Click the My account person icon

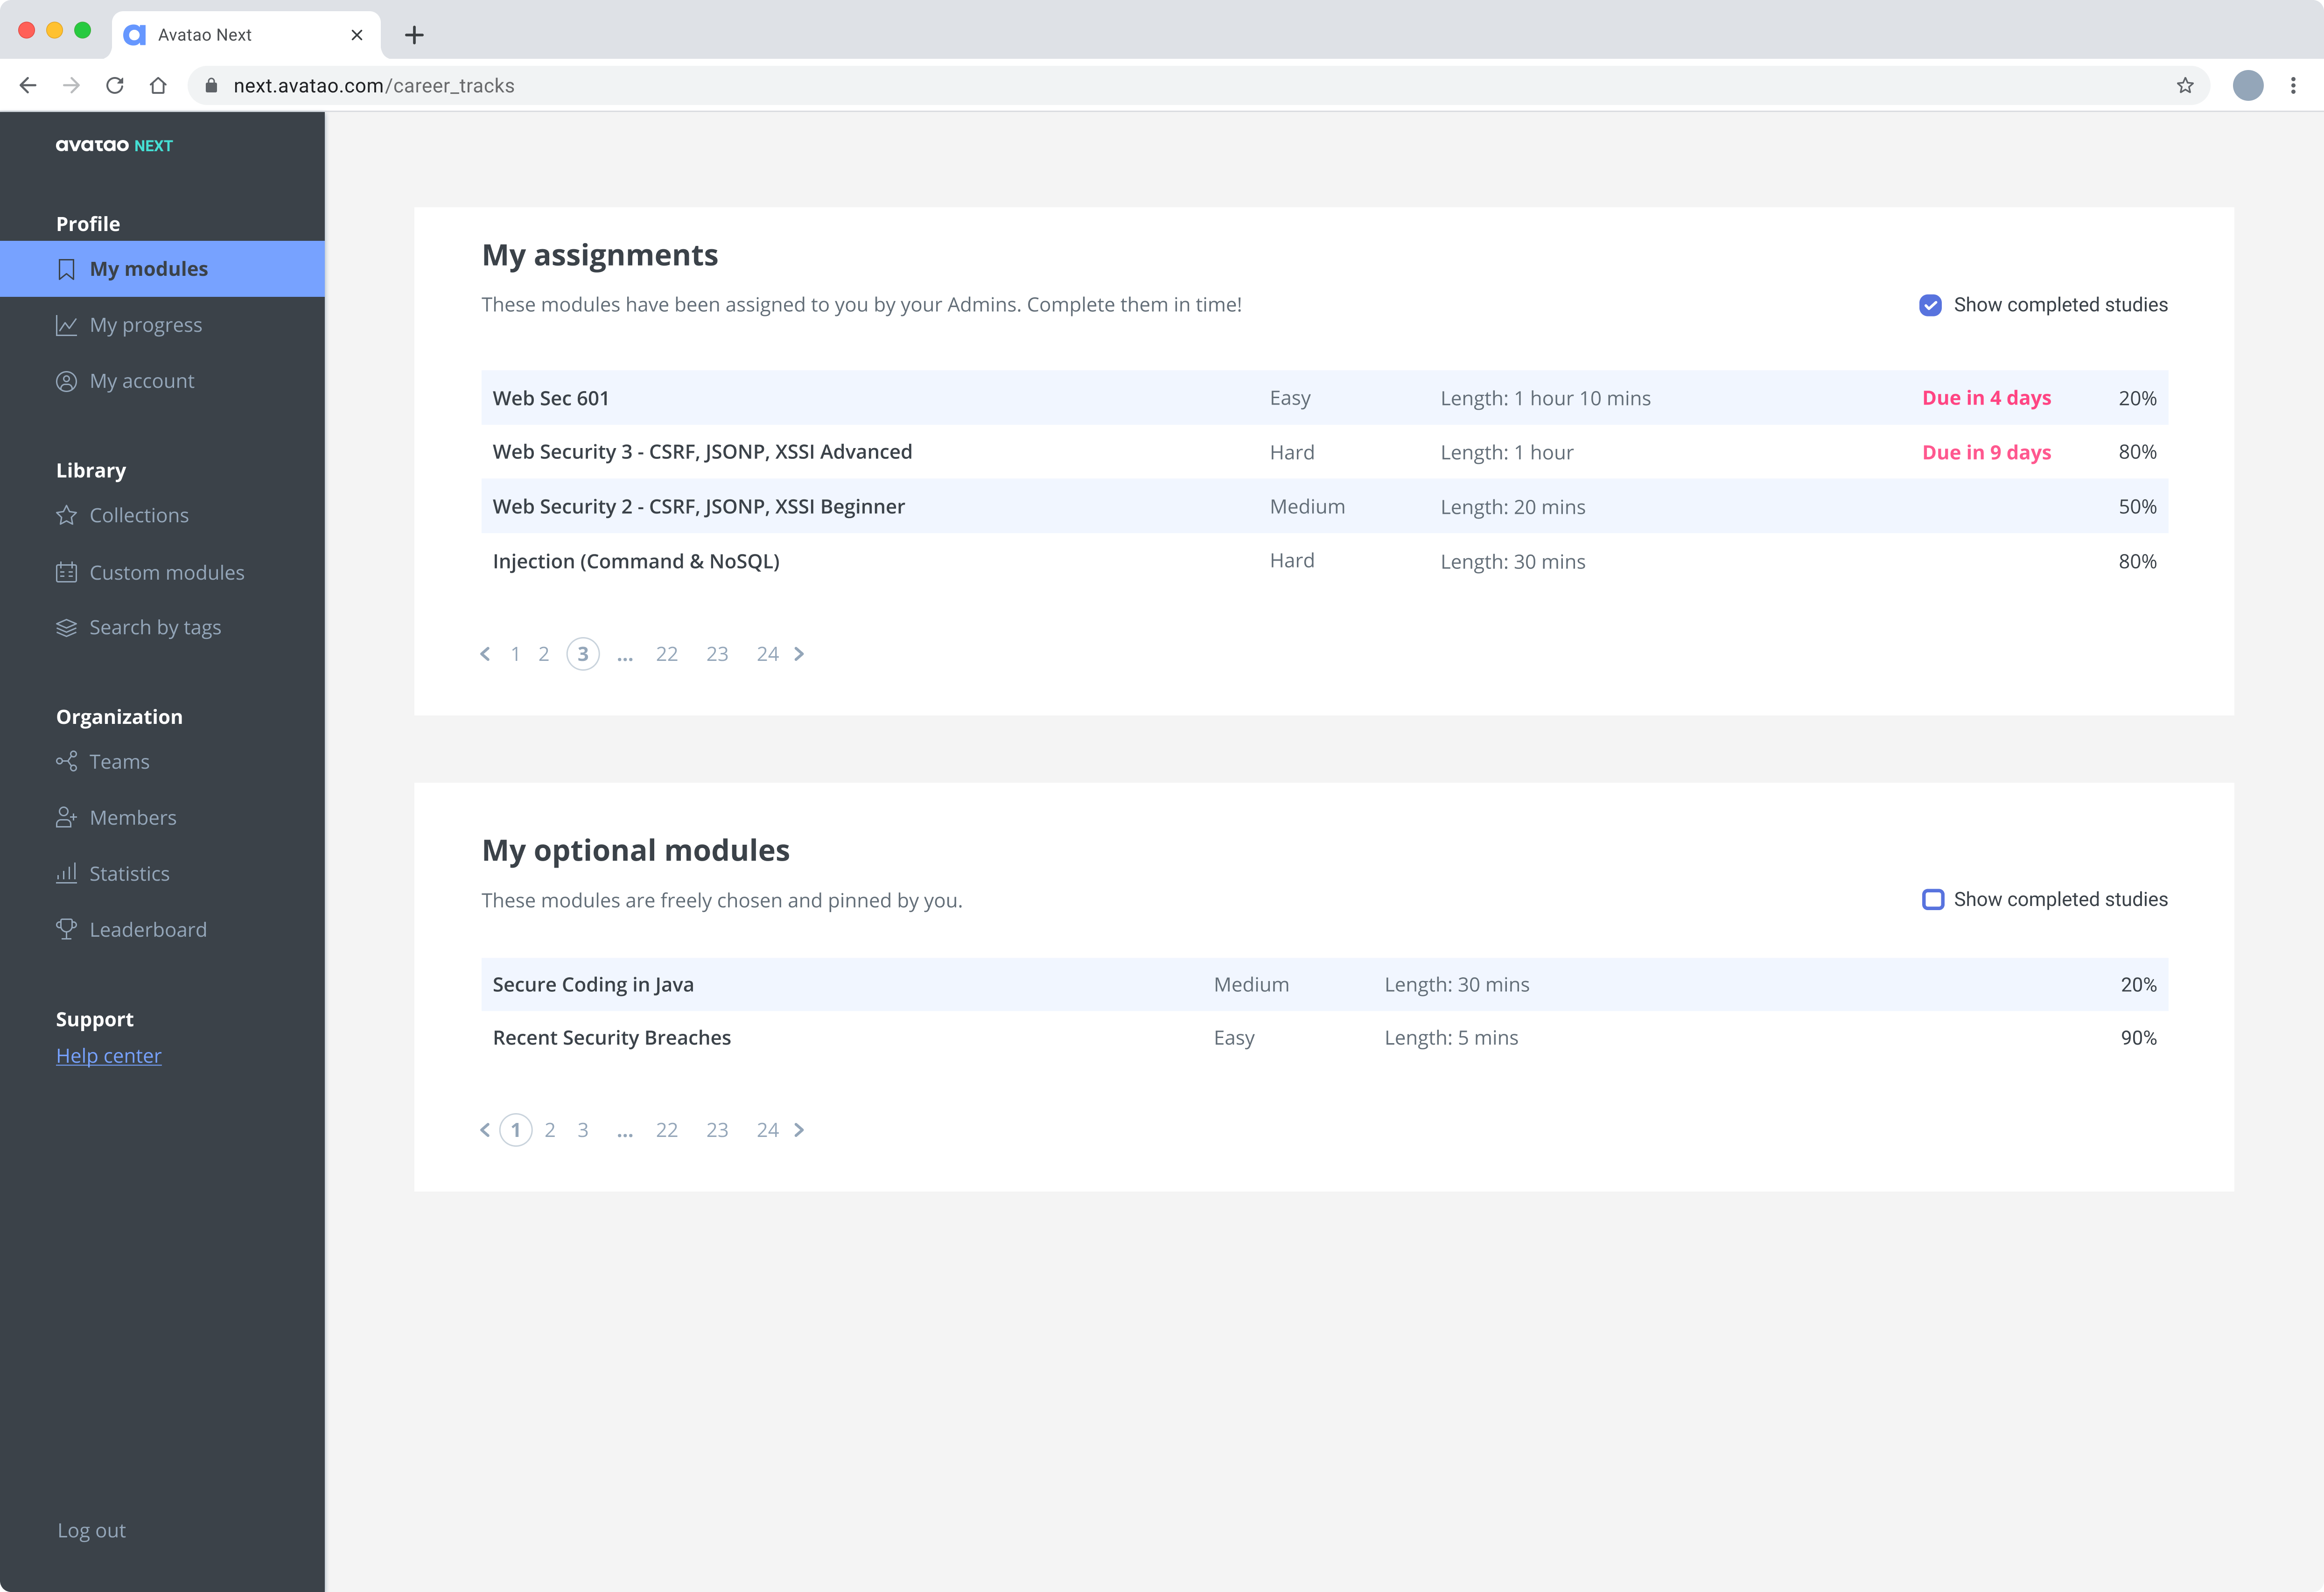[x=66, y=381]
